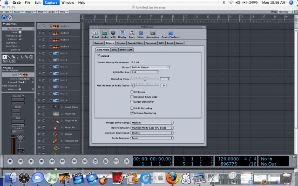Enable the 64 Busses checkbox
Screen dimensions: 298x186
[x=132, y=92]
